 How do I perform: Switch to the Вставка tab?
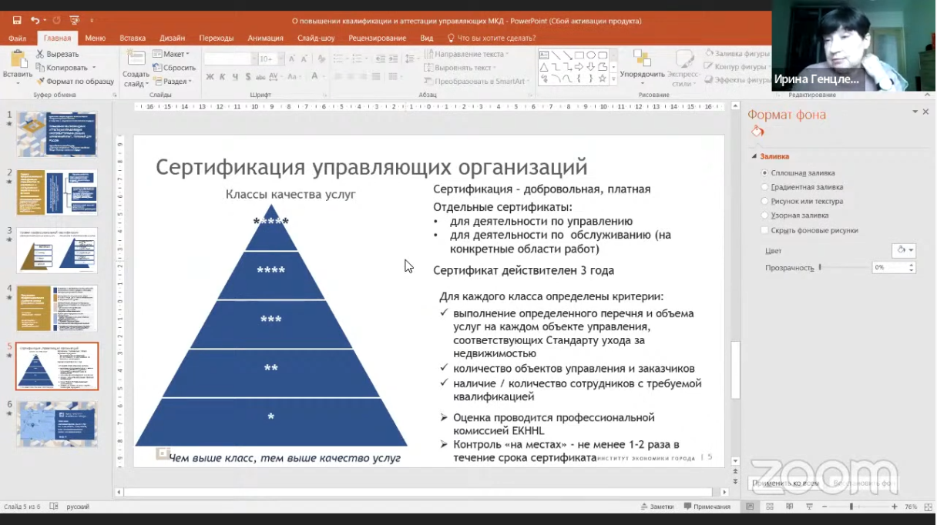click(x=133, y=38)
